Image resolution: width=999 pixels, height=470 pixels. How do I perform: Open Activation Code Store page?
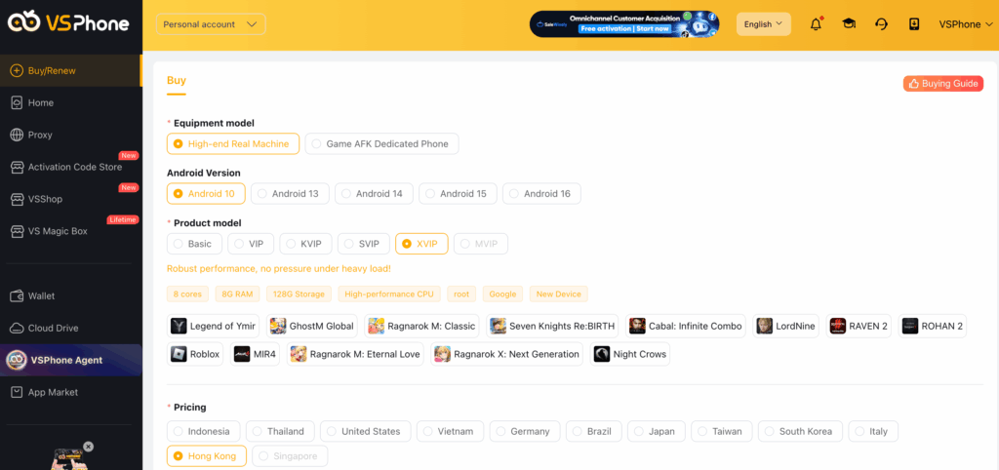pyautogui.click(x=70, y=167)
